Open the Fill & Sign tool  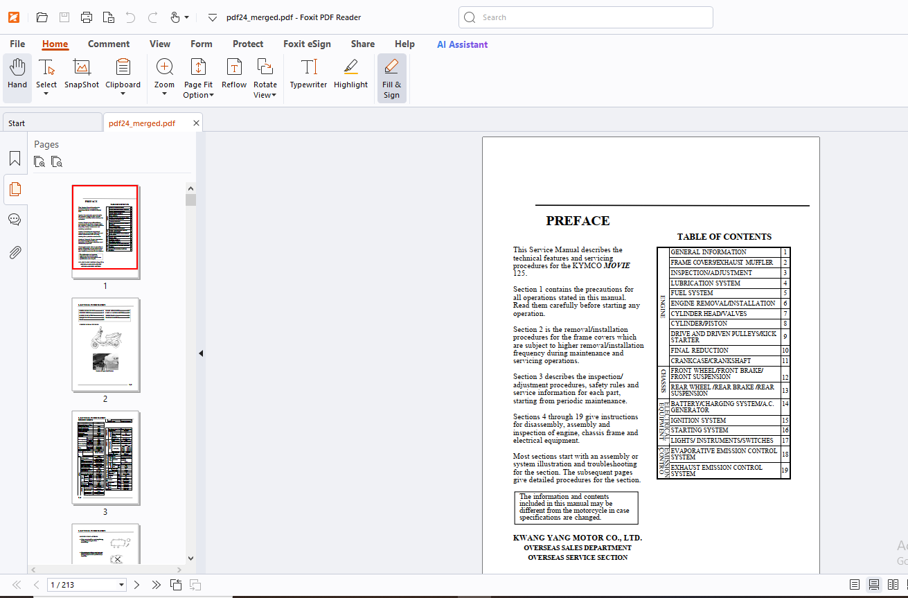click(x=391, y=78)
